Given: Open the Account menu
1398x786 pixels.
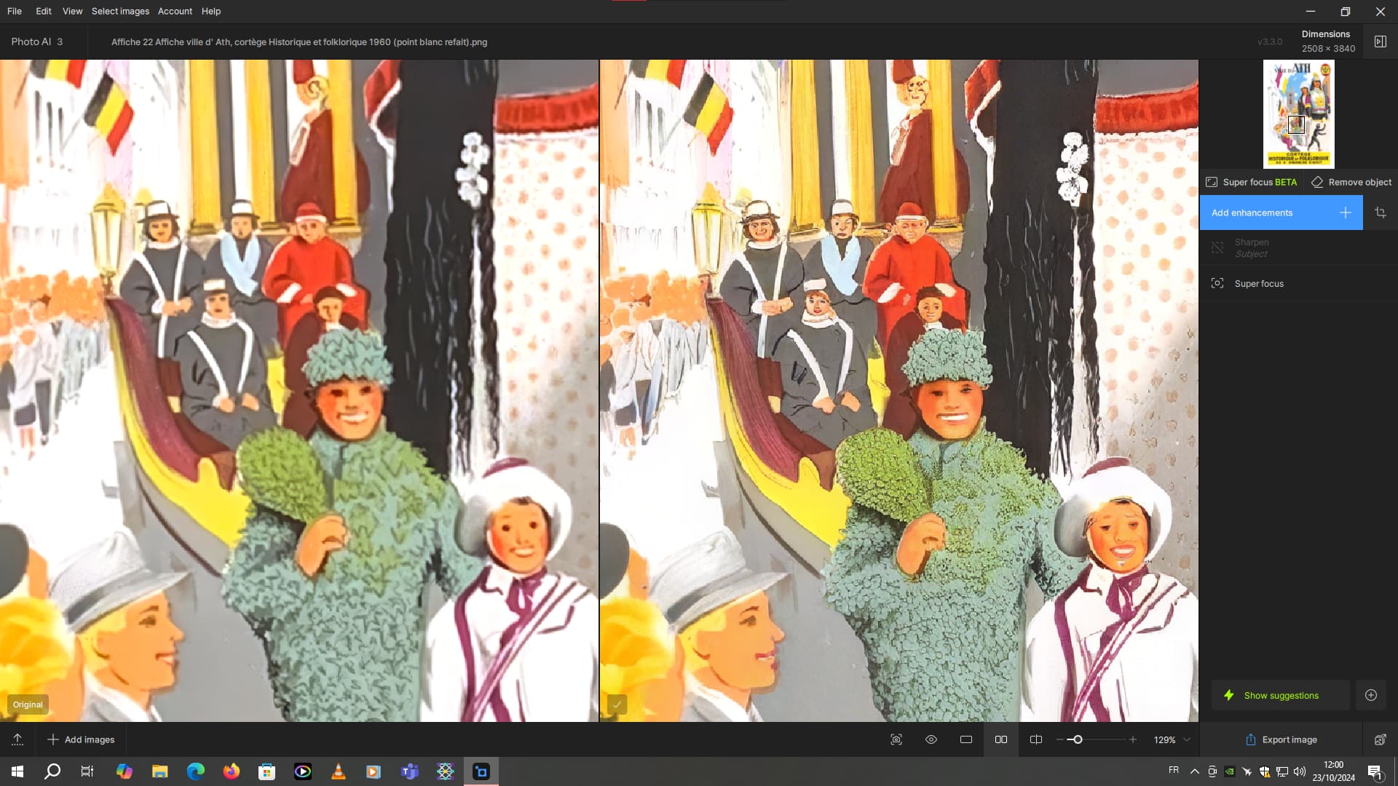Looking at the screenshot, I should (x=175, y=11).
